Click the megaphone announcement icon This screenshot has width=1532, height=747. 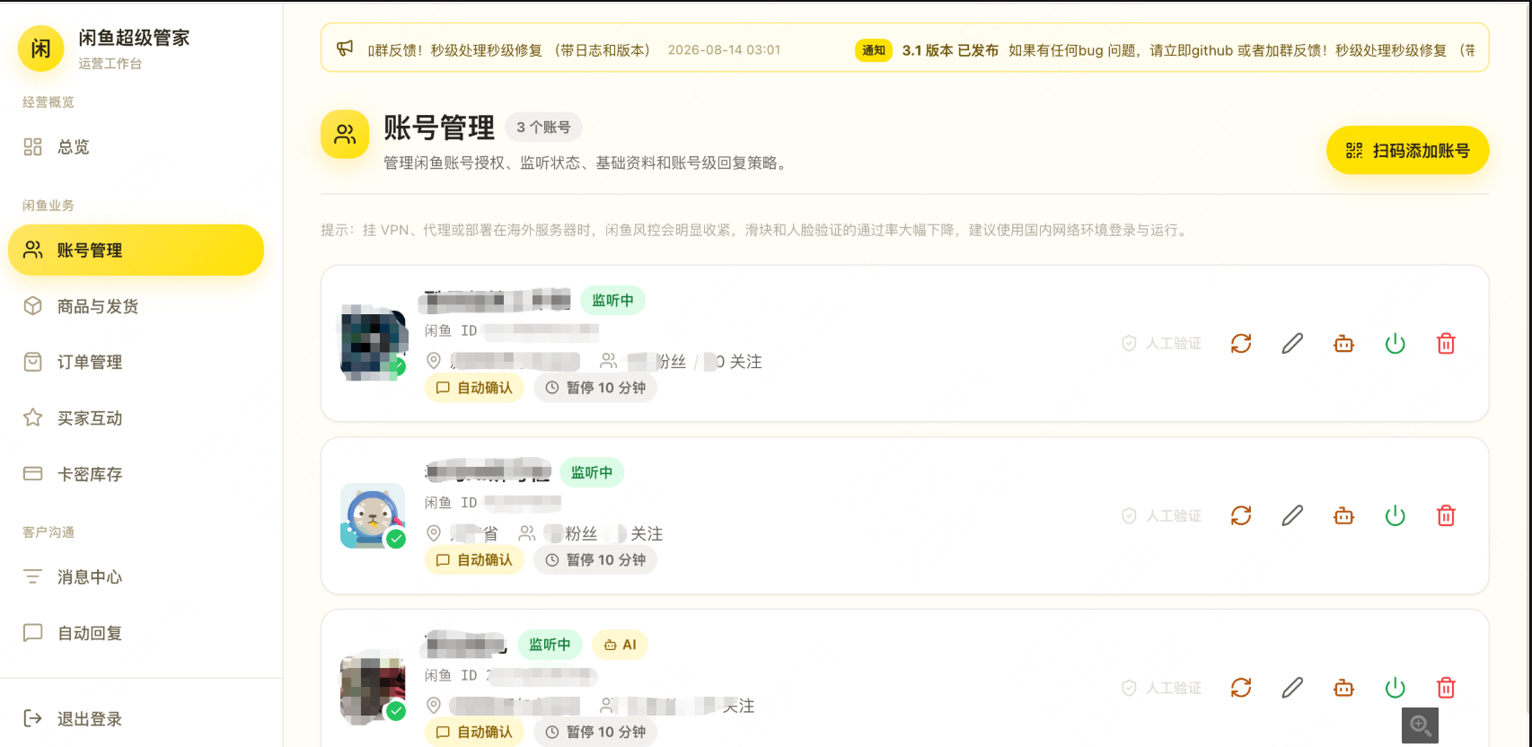[345, 48]
